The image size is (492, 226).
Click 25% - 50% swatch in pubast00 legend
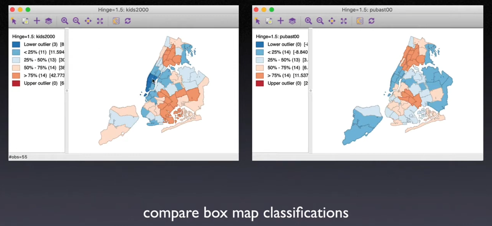pos(260,60)
